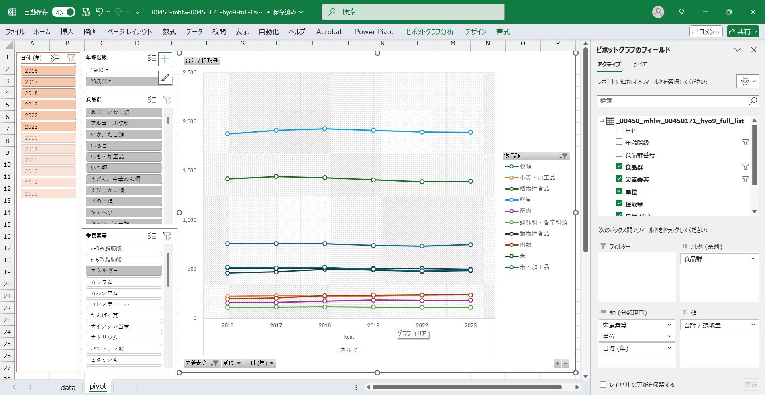Select 2016 in the date slicer
This screenshot has width=765, height=395.
click(48, 71)
